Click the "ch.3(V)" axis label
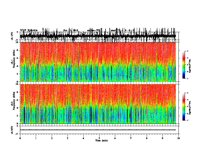This screenshot has height=155, width=201. (12, 130)
